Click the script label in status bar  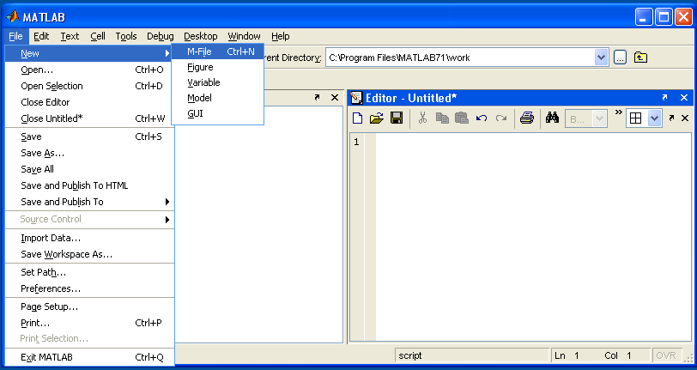pyautogui.click(x=410, y=355)
